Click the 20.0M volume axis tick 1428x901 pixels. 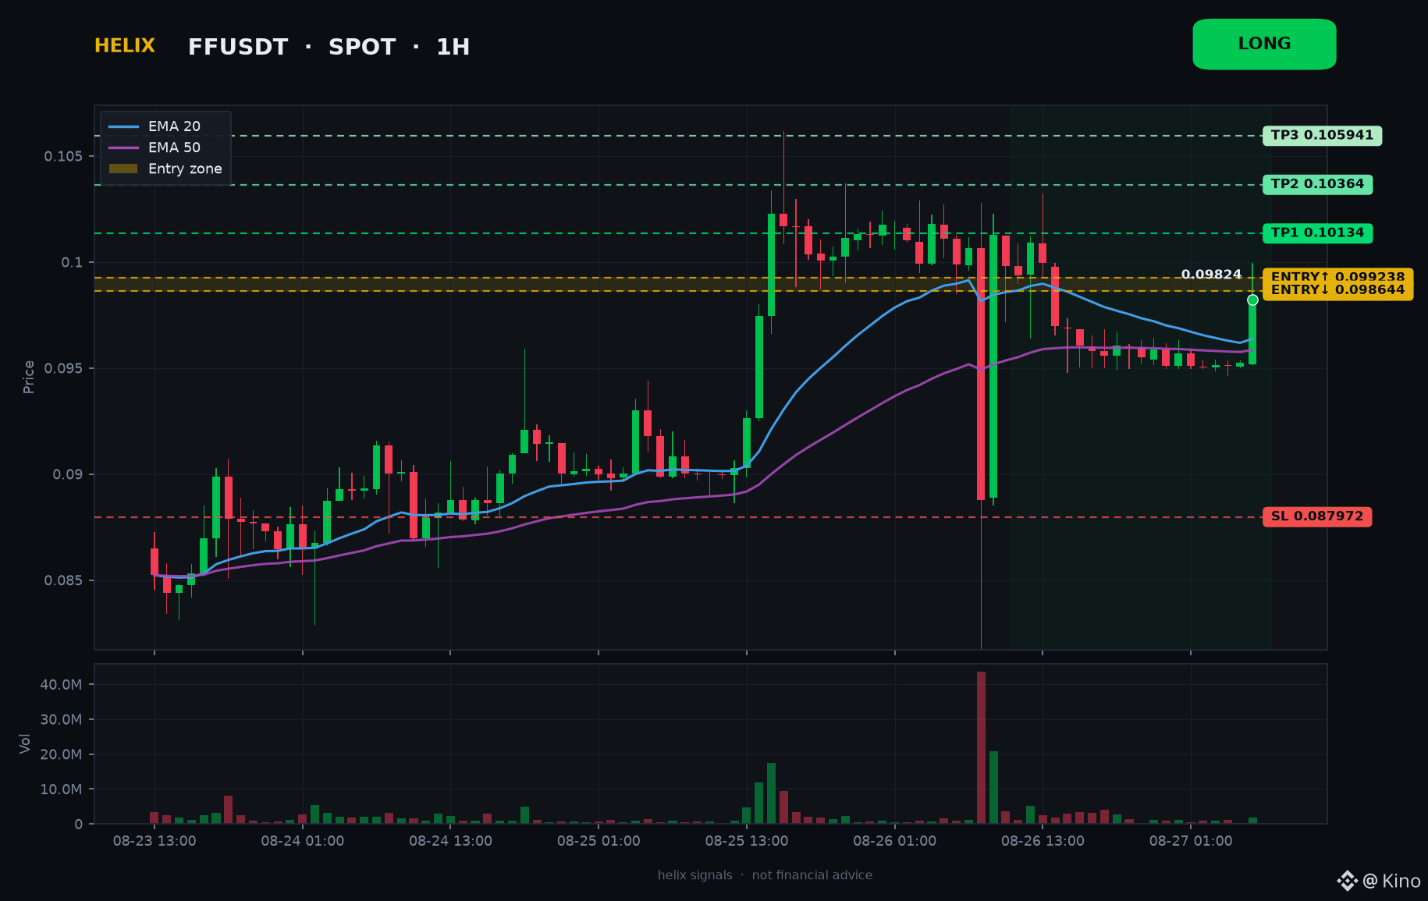tap(61, 754)
